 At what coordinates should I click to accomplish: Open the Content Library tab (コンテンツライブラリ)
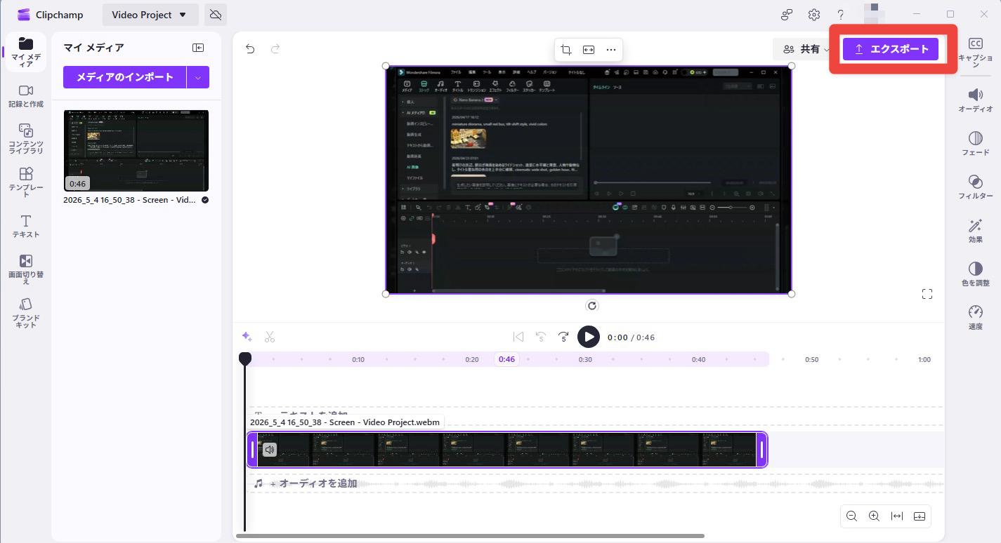(x=25, y=138)
